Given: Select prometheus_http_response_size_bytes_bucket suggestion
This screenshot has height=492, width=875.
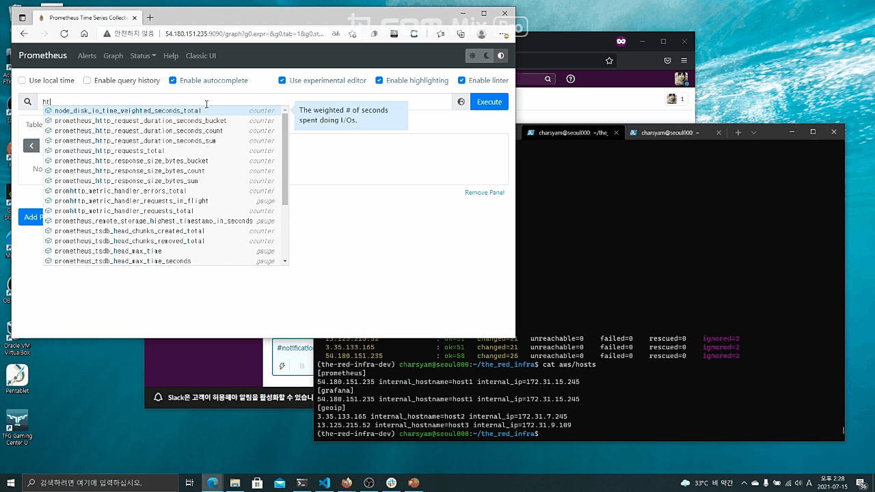Looking at the screenshot, I should click(163, 161).
